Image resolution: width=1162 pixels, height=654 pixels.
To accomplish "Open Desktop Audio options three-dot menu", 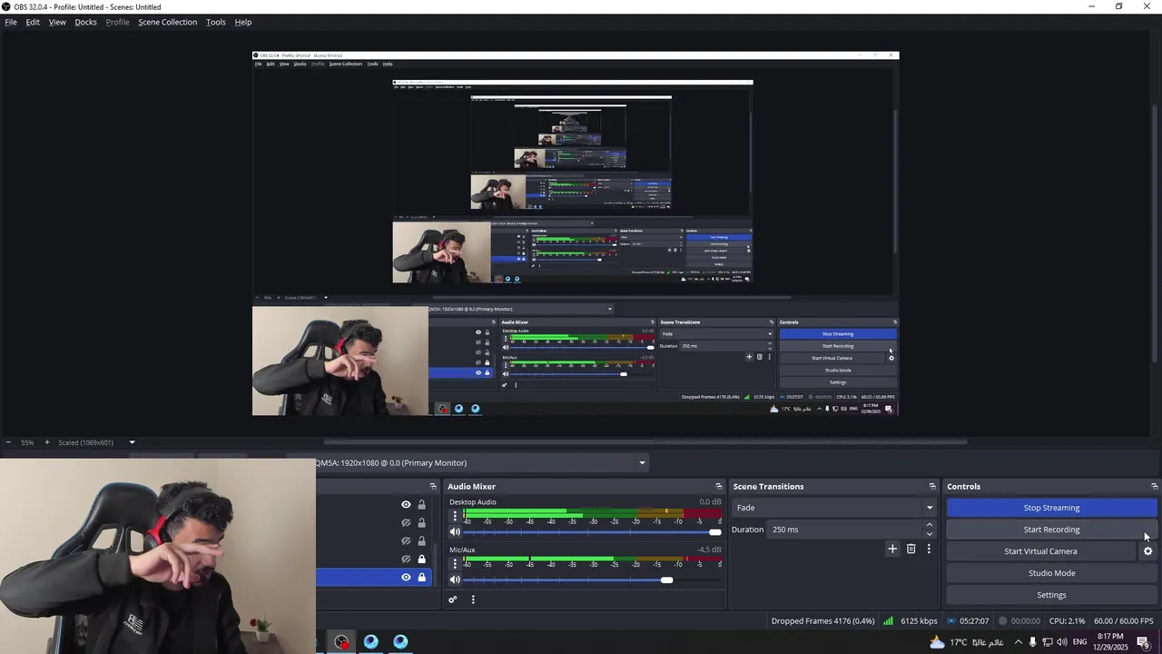I will point(456,516).
